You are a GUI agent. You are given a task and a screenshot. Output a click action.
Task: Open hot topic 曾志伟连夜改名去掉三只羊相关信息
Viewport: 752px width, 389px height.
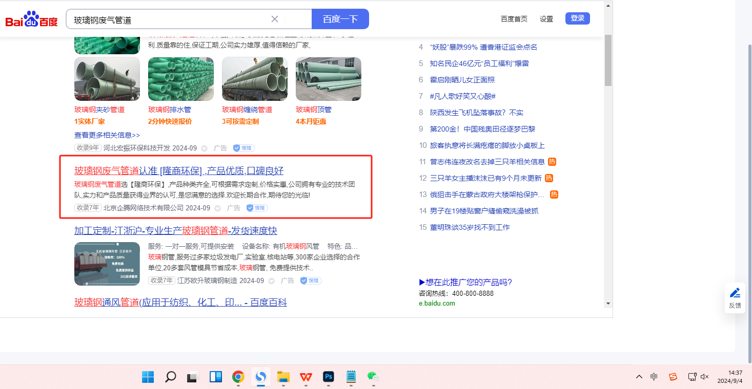tap(487, 162)
